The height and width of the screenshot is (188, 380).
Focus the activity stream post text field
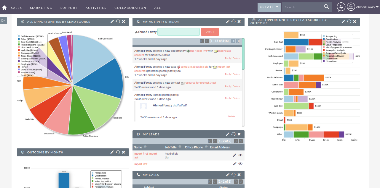178,32
